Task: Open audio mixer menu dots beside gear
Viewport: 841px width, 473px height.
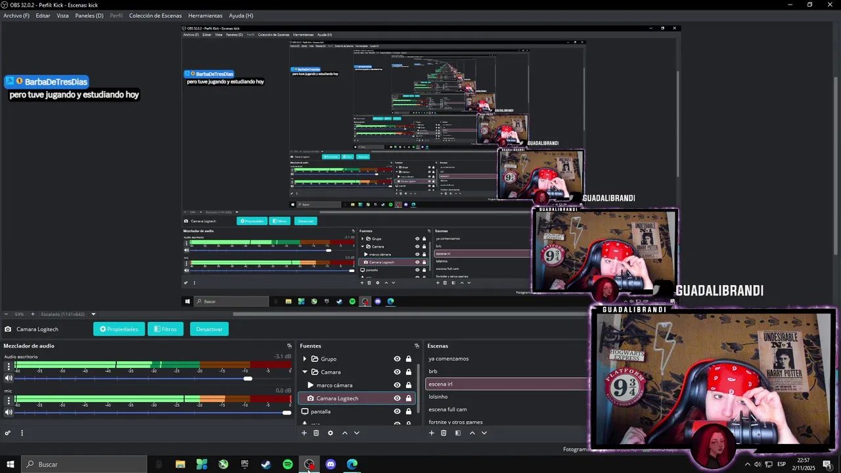Action: pos(22,433)
